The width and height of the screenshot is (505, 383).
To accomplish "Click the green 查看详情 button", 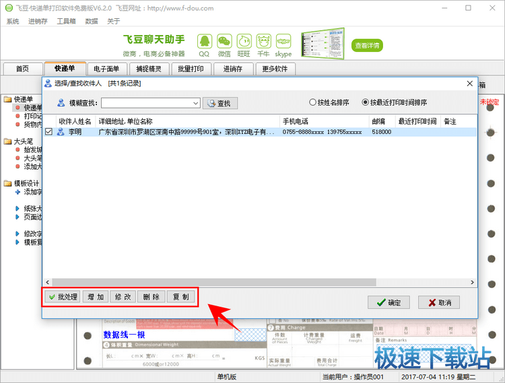I will coord(367,45).
